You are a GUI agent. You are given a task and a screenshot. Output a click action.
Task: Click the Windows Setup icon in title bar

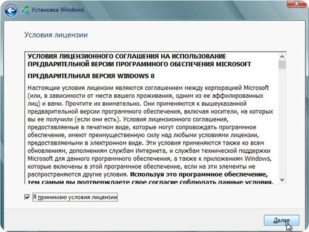coord(25,10)
